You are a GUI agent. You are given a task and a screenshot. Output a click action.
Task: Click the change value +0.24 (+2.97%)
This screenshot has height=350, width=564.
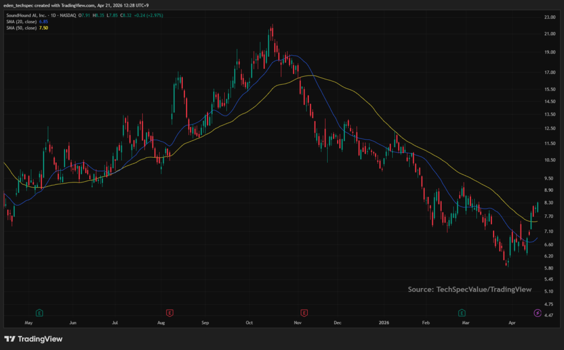[149, 15]
